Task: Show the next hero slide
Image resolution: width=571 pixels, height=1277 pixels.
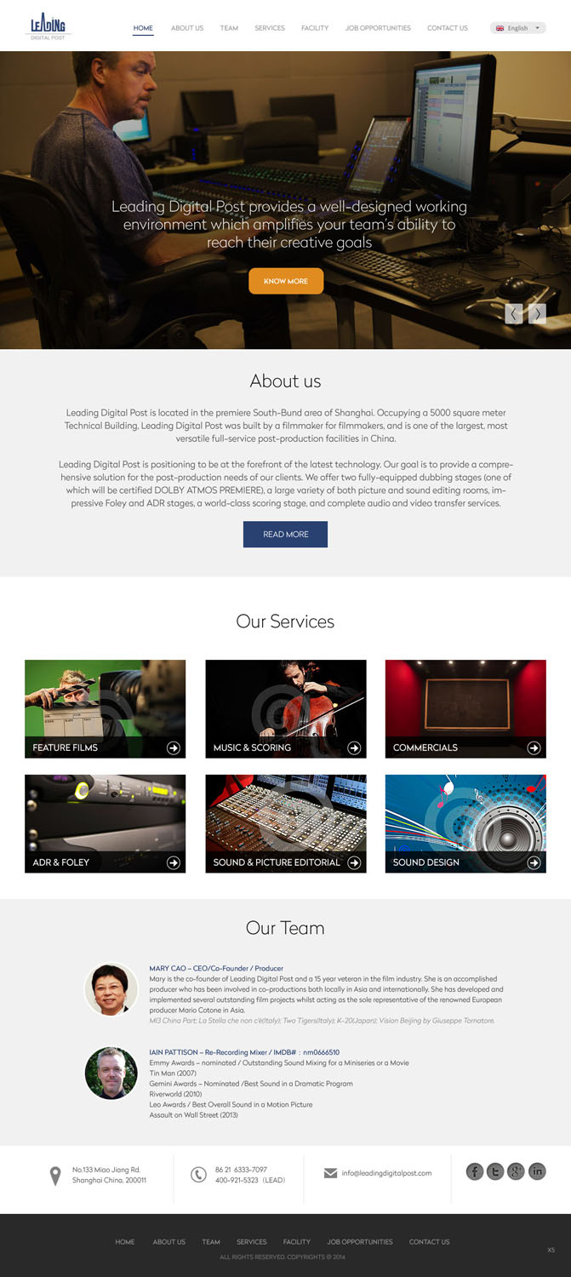Action: (537, 313)
